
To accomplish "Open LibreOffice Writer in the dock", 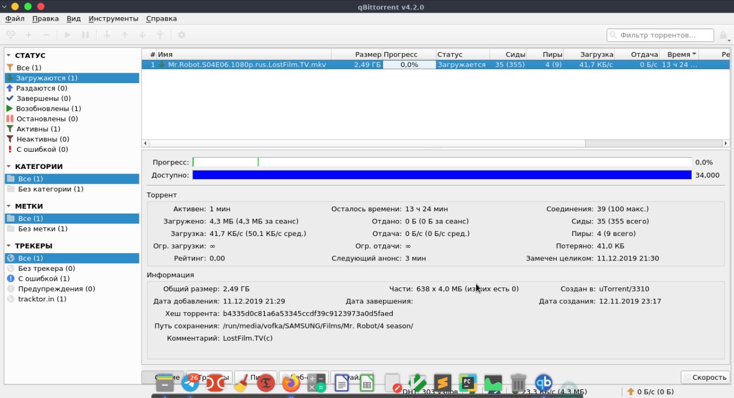I will [342, 383].
